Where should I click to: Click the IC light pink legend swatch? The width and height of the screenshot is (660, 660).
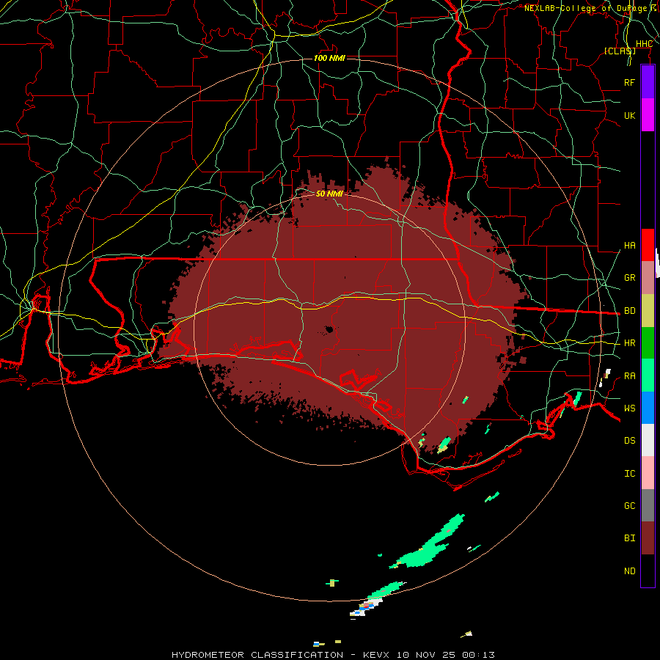[648, 473]
